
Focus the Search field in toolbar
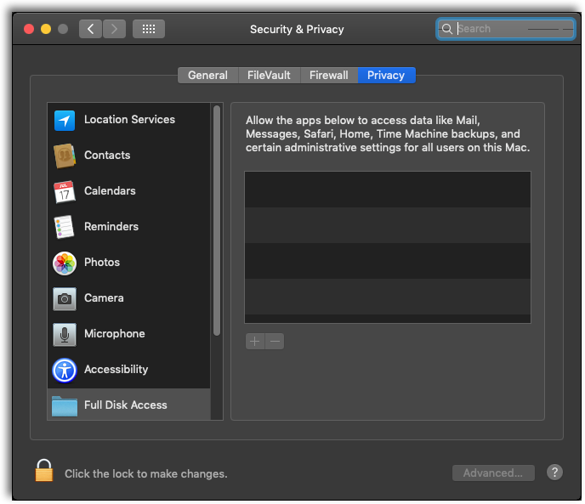pos(506,29)
